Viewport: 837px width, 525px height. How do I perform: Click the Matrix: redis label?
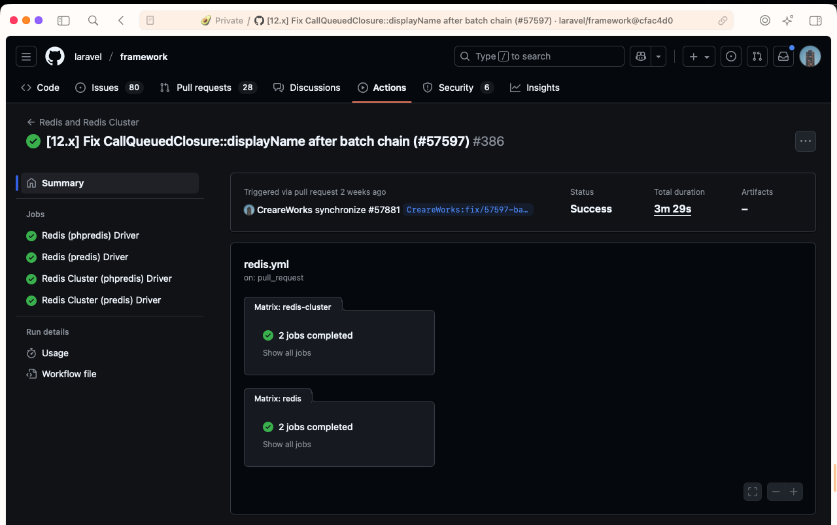click(278, 398)
